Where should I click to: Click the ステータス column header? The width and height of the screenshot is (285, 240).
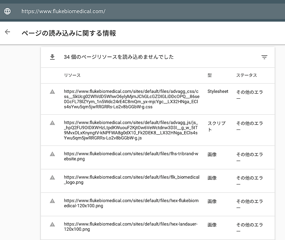click(246, 75)
